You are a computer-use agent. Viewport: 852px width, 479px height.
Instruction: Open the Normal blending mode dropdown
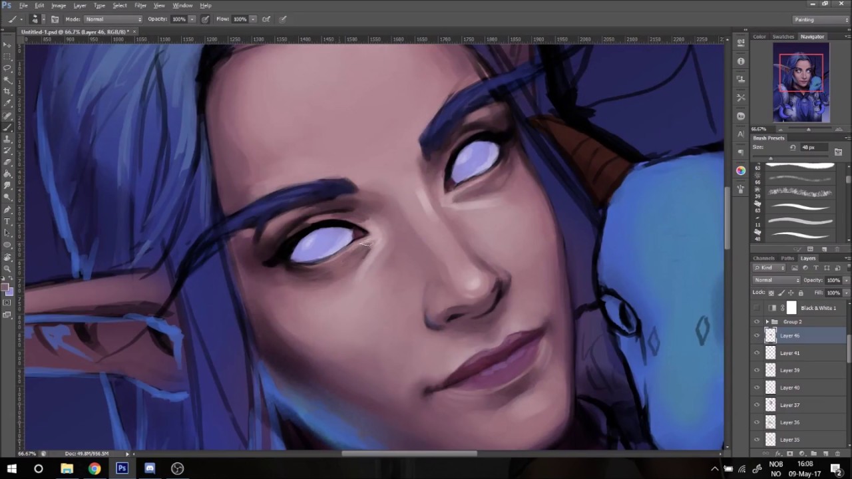click(x=776, y=280)
